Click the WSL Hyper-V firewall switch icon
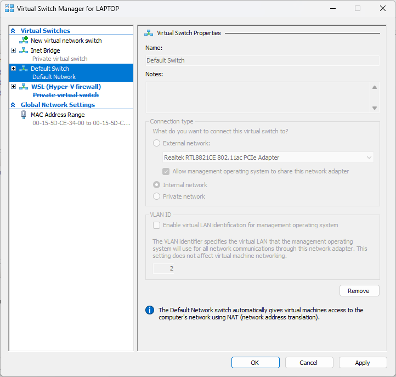The image size is (396, 377). tap(24, 87)
